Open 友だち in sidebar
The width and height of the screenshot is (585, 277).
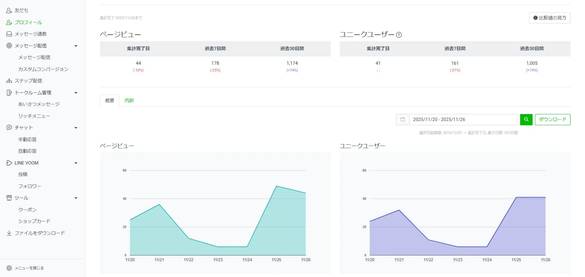coord(21,11)
